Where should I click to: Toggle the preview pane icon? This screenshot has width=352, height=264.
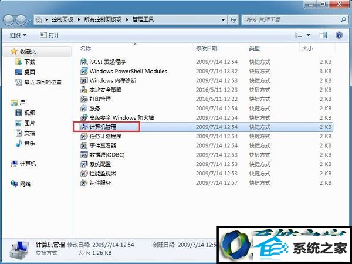[x=323, y=35]
